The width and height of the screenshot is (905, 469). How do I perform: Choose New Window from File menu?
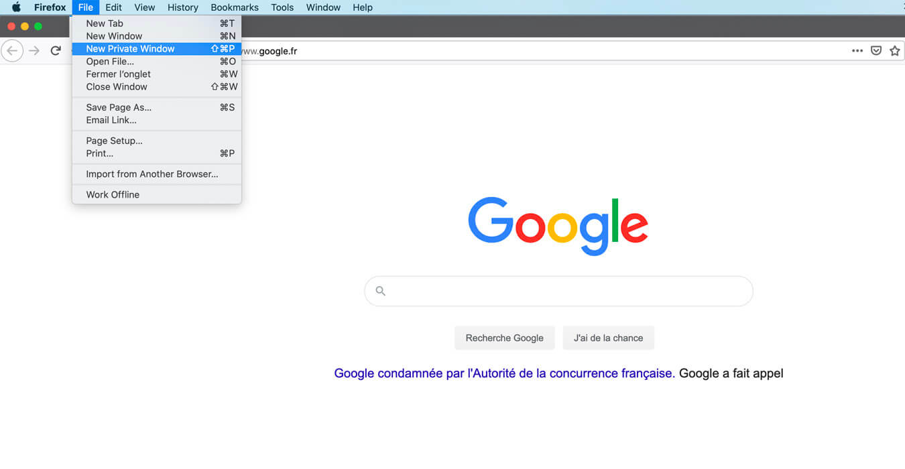[x=157, y=36]
